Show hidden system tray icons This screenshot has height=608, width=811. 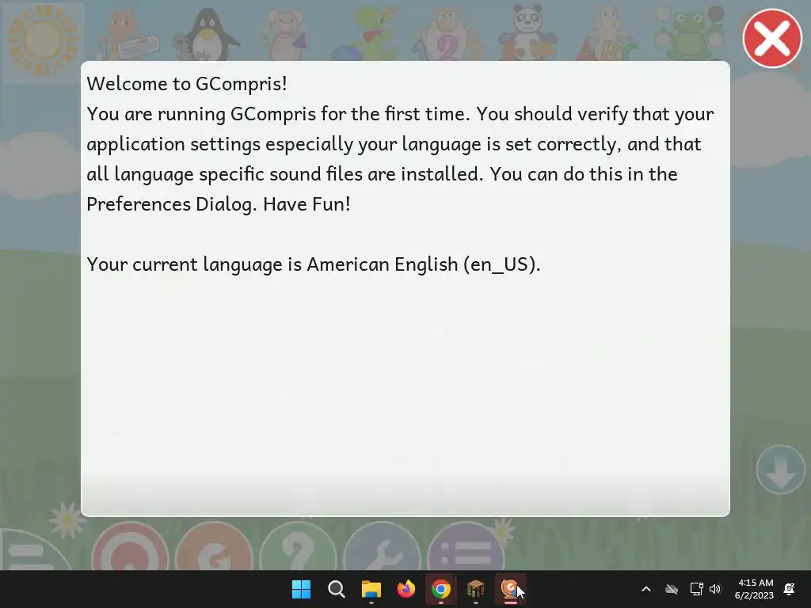[646, 589]
